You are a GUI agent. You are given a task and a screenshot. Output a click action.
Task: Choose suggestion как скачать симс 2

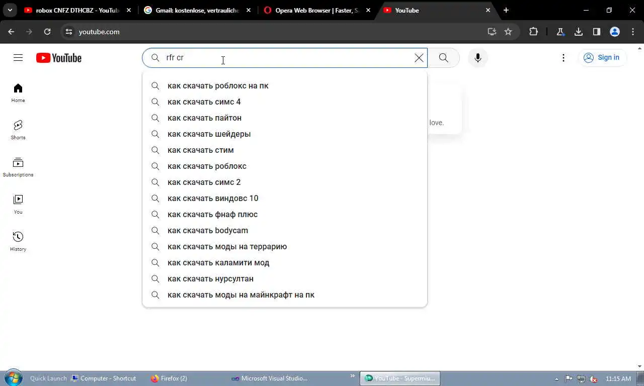click(285, 182)
